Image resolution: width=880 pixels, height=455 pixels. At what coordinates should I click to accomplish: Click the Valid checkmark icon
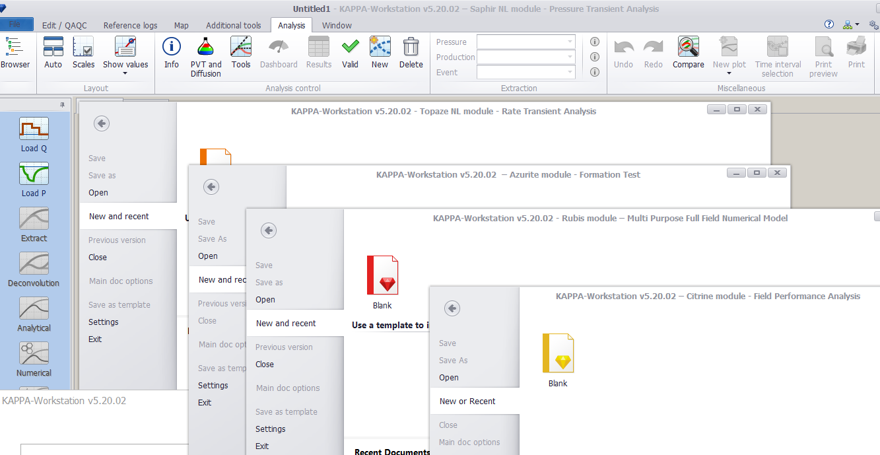coord(351,47)
